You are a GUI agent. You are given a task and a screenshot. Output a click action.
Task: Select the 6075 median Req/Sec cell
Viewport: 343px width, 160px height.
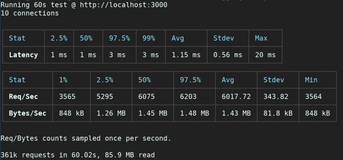pyautogui.click(x=146, y=97)
